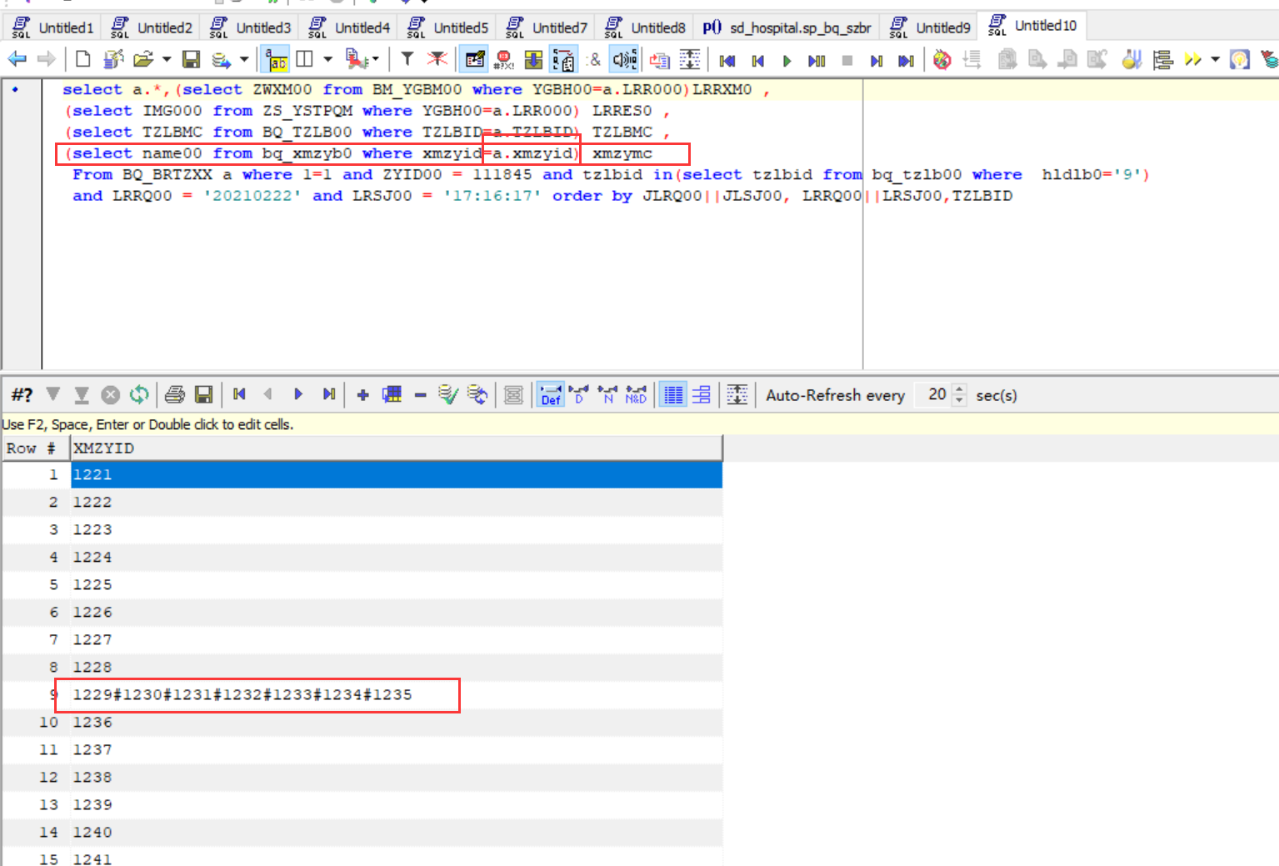Expand the open file dropdown arrow

[167, 59]
